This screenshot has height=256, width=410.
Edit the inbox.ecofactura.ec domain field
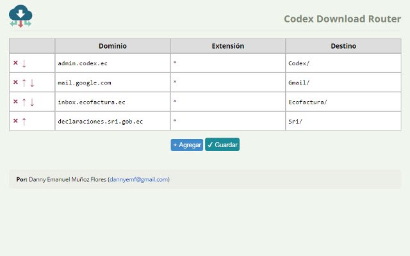113,102
